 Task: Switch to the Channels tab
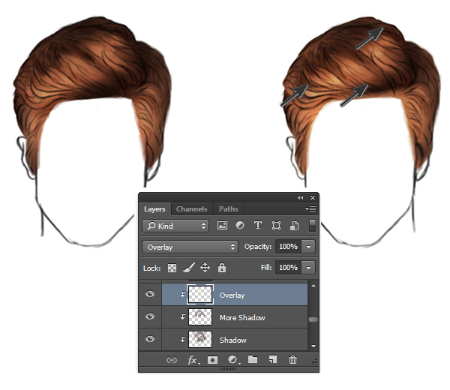tap(192, 209)
